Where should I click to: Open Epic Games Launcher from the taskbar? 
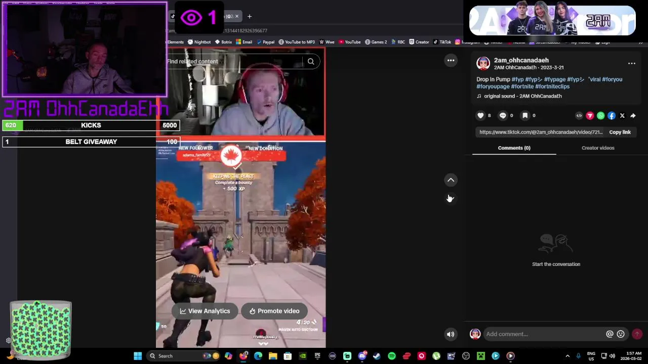coord(317,356)
